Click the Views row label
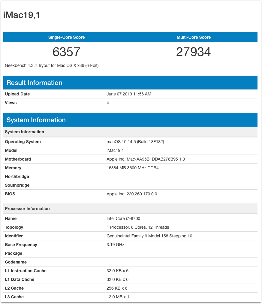The image size is (262, 304). (x=11, y=103)
